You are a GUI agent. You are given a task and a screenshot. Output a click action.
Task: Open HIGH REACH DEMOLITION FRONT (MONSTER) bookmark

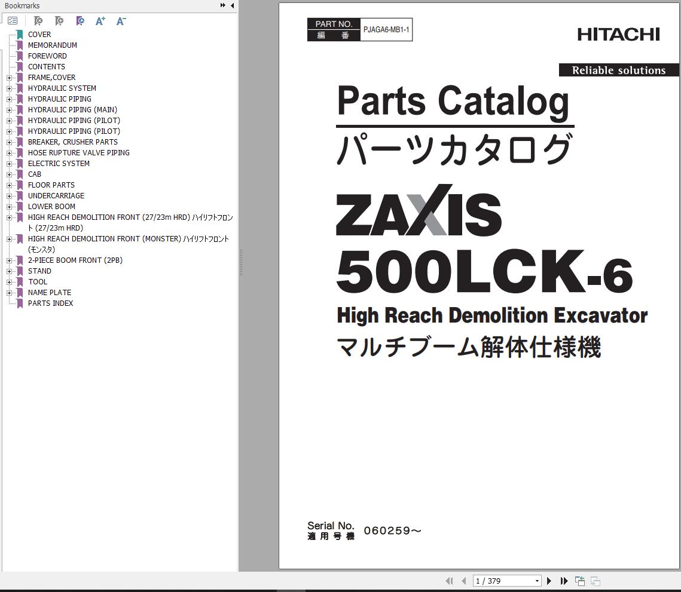click(x=128, y=244)
